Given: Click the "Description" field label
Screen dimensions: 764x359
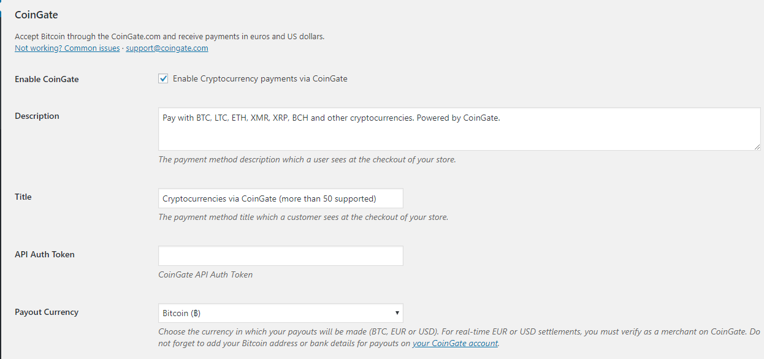Looking at the screenshot, I should click(37, 116).
